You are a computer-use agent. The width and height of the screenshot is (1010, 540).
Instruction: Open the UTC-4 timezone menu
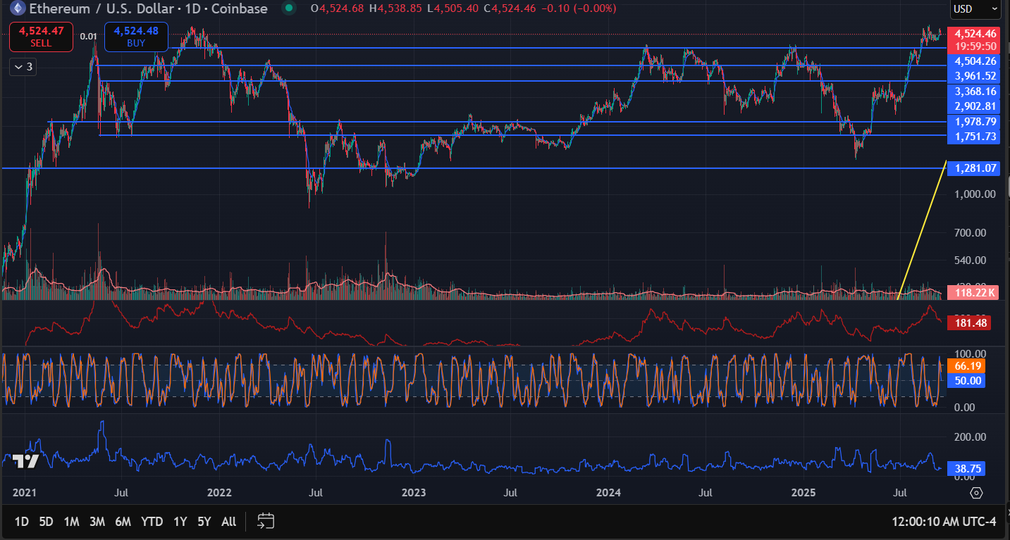(x=944, y=522)
